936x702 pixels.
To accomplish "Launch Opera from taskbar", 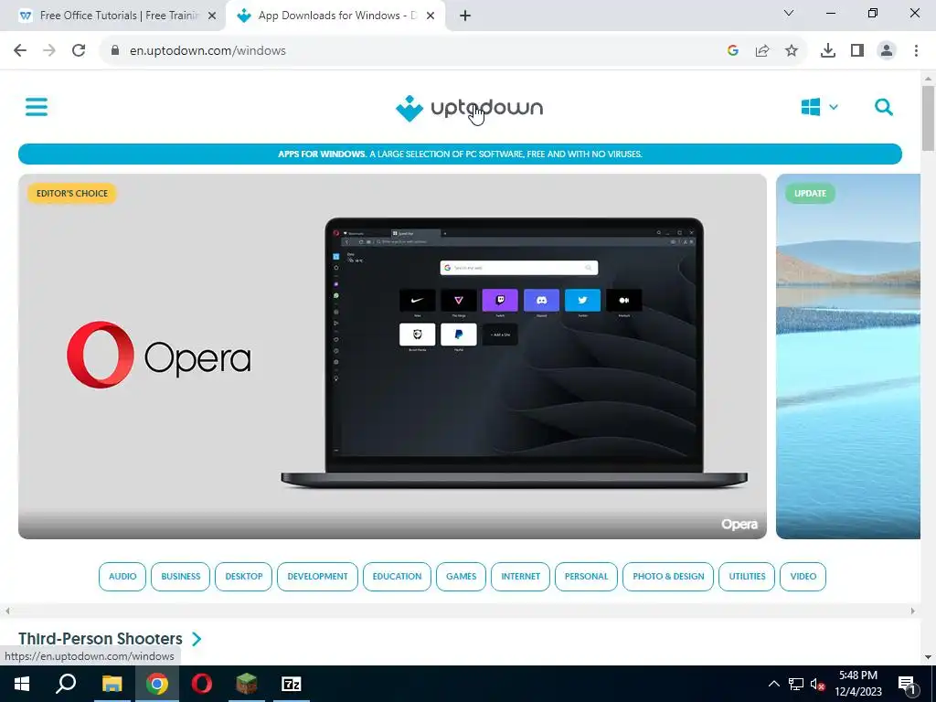I will (202, 684).
